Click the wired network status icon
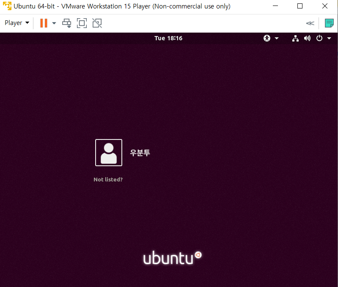The width and height of the screenshot is (338, 287). point(295,38)
